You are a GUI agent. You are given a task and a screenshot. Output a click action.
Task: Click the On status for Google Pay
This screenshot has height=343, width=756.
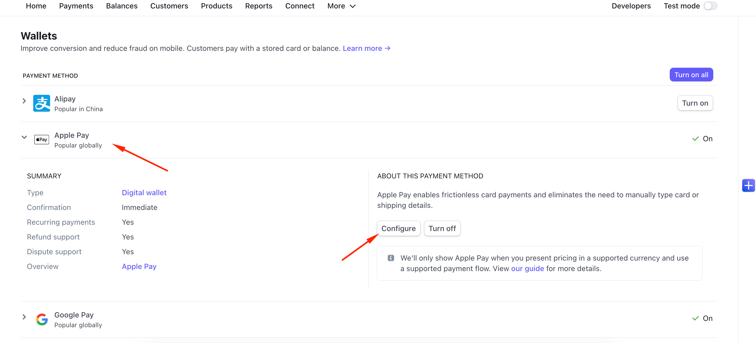(x=707, y=318)
